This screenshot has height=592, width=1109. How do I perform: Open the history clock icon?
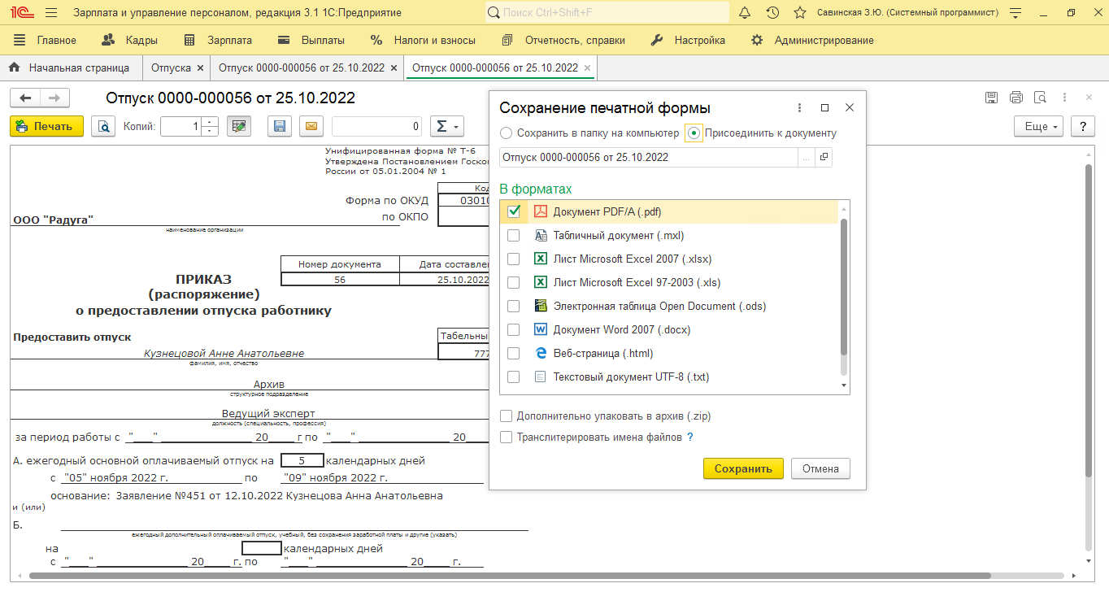(x=772, y=13)
